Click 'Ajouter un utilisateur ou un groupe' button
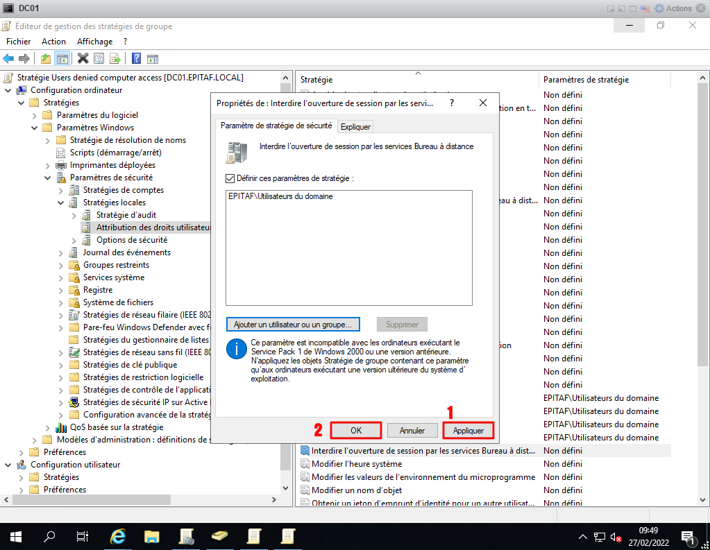This screenshot has width=710, height=550. 293,324
